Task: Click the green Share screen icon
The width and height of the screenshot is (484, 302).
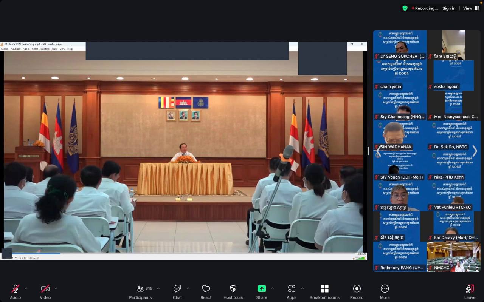Action: click(x=262, y=289)
